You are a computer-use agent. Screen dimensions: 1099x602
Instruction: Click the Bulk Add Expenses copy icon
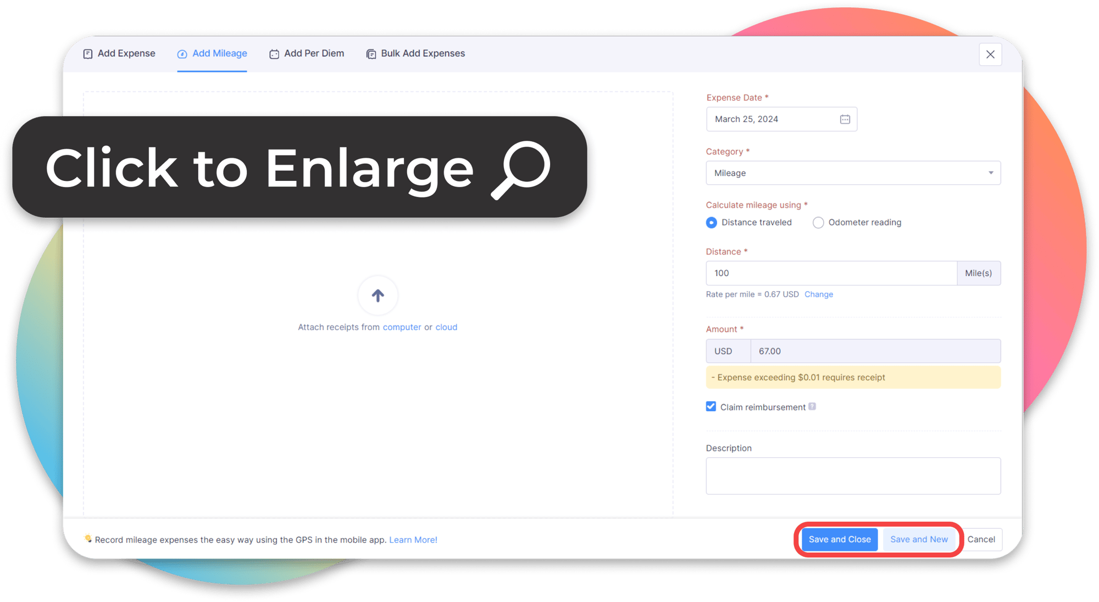[x=370, y=53]
